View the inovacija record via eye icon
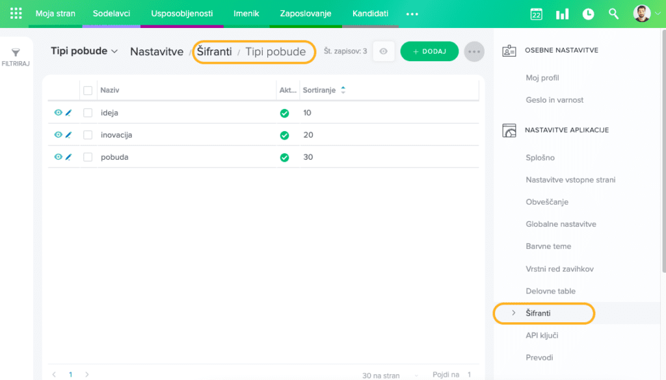 [58, 135]
